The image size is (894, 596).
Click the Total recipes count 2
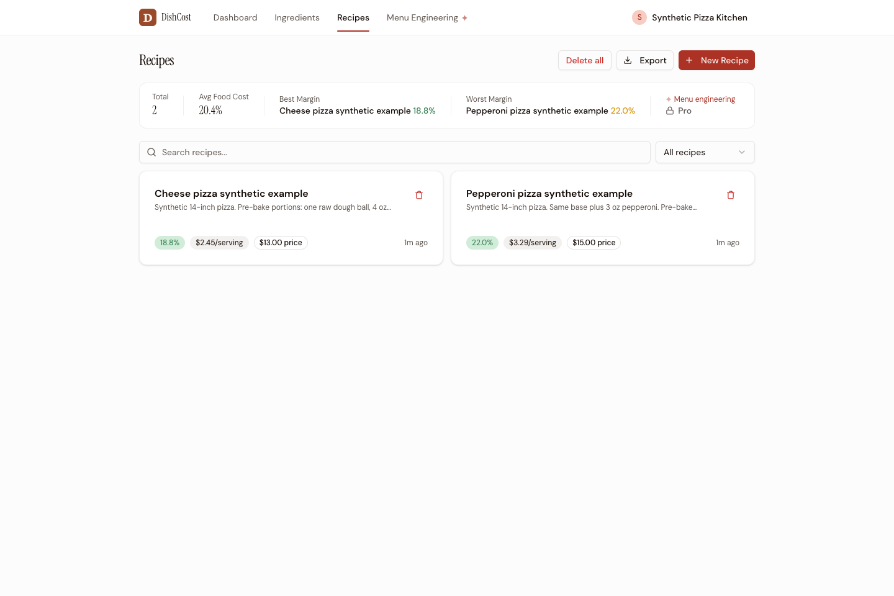click(x=155, y=111)
